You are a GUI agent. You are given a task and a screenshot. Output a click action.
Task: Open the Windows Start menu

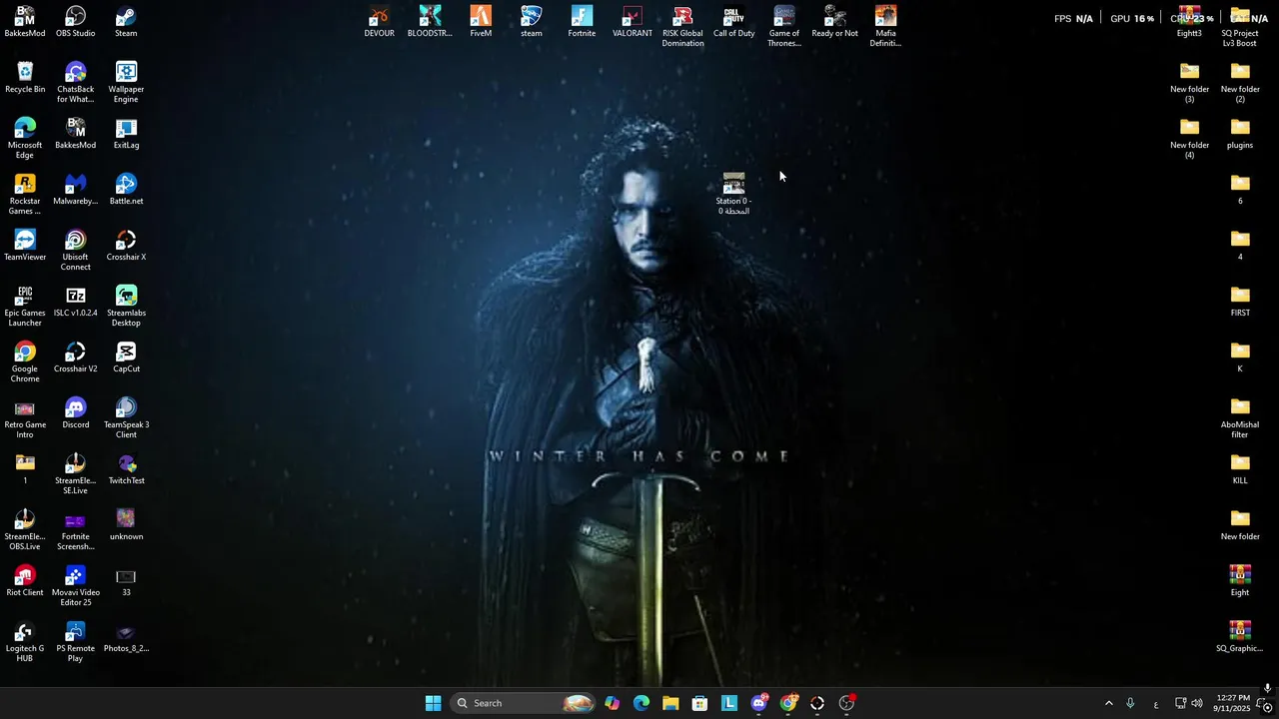point(433,703)
